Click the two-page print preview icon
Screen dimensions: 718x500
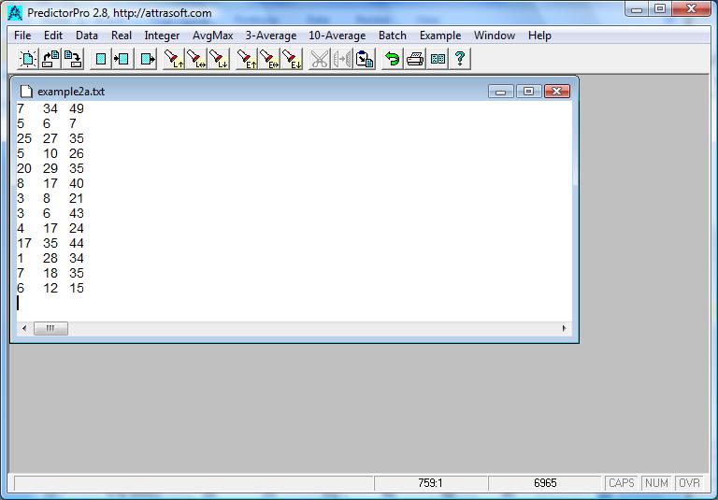tap(438, 59)
